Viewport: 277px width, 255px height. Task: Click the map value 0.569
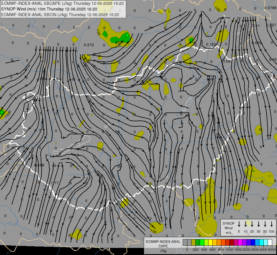257,43
